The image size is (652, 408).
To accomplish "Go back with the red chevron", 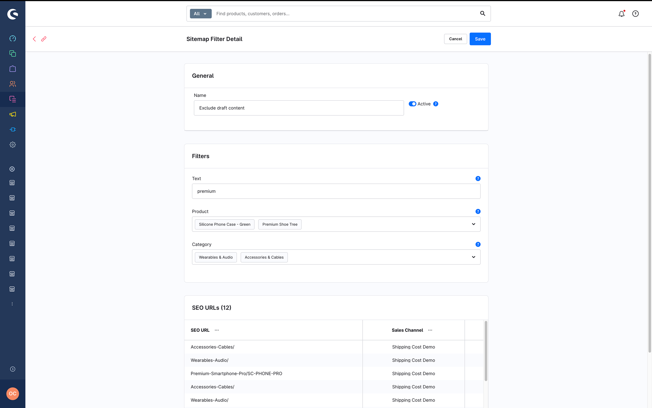I will click(x=34, y=39).
